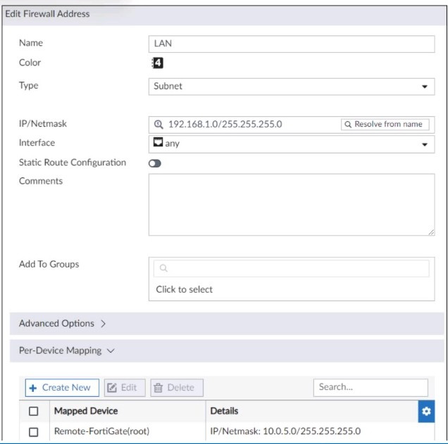Image resolution: width=448 pixels, height=444 pixels.
Task: Check the Remote-FortiGate(root) row checkbox
Action: [33, 432]
